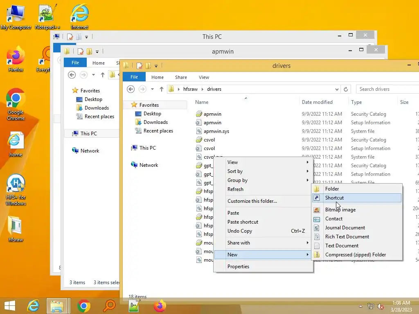Open address bar history dropdown in drivers
This screenshot has width=419, height=314.
[337, 89]
